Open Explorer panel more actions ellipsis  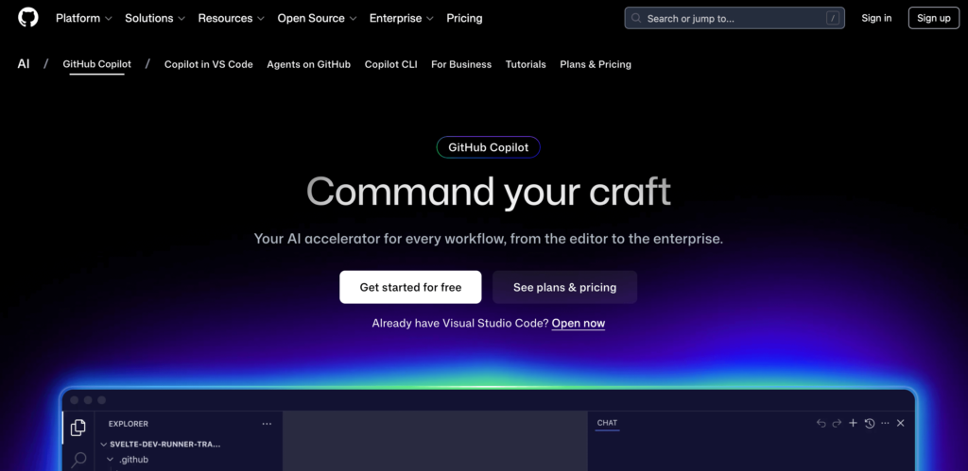coord(267,424)
